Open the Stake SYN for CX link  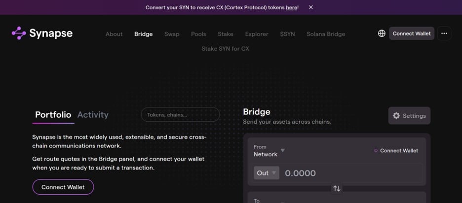225,49
